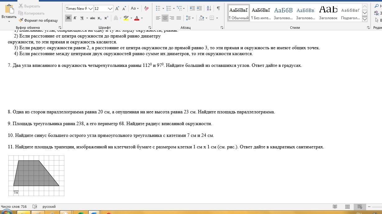Click the trapezoid image in the document
Image resolution: width=382 pixels, height=214 pixels.
pyautogui.click(x=36, y=176)
